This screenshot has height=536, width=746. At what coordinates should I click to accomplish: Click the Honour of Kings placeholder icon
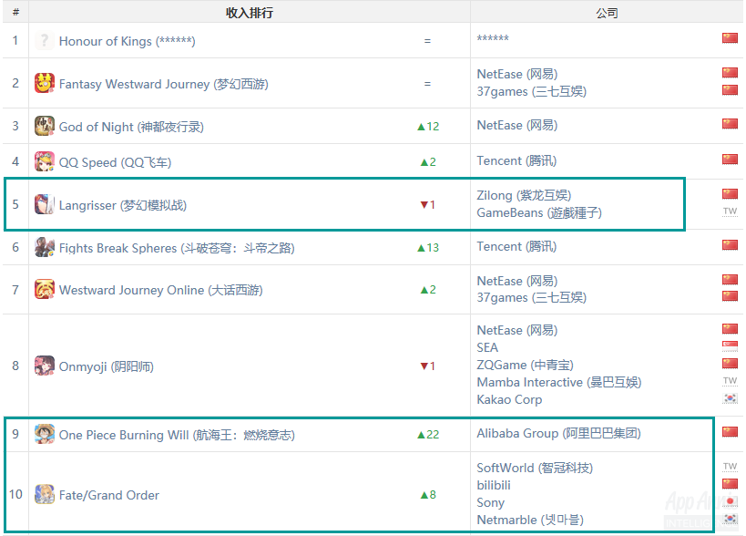[x=45, y=41]
